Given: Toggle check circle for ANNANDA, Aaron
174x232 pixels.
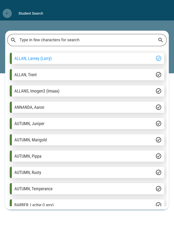Looking at the screenshot, I should pyautogui.click(x=159, y=107).
